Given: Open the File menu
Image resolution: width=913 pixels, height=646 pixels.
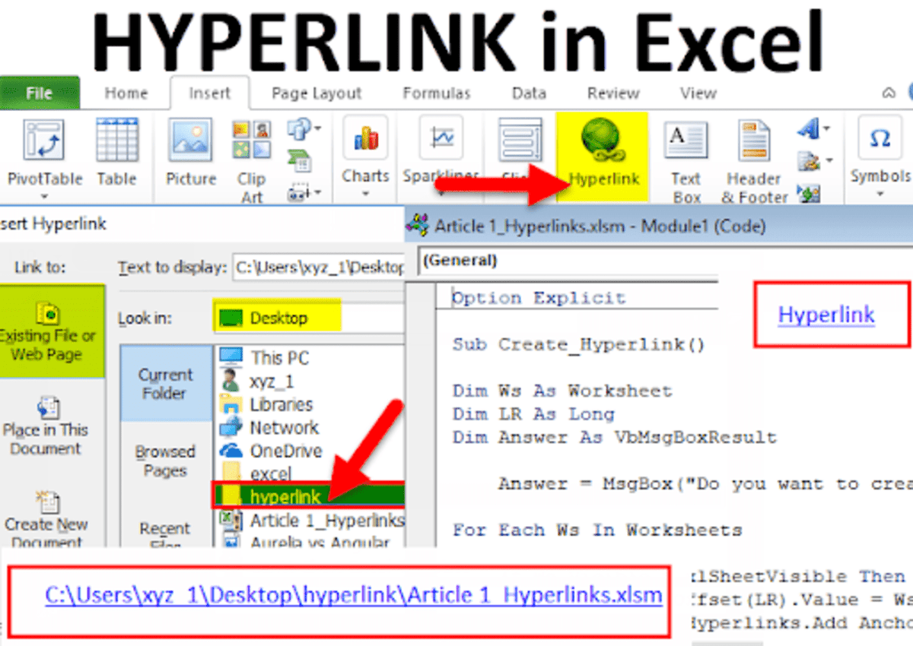Looking at the screenshot, I should [x=39, y=93].
